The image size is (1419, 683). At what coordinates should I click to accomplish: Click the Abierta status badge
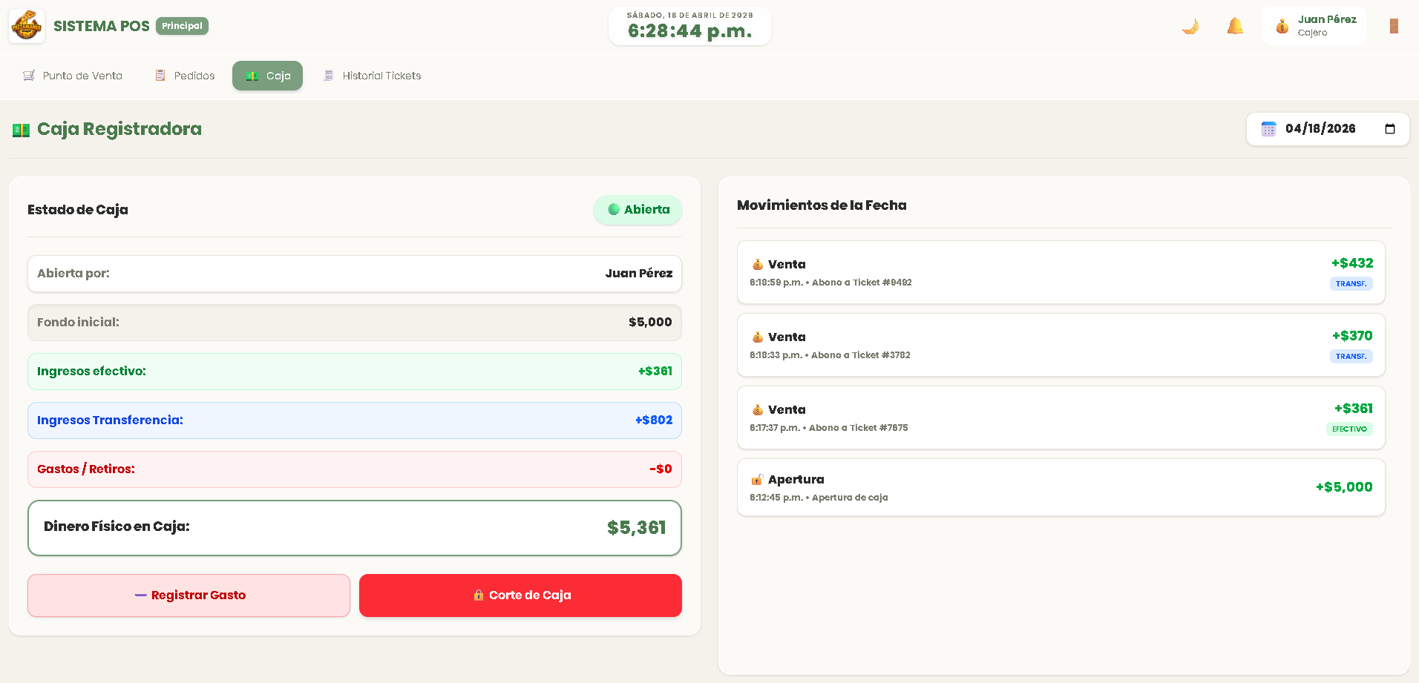click(638, 210)
